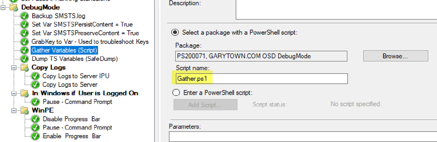The image size is (437, 142).
Task: Click green check icon beside Backup SMSTS.log
Action: click(25, 16)
